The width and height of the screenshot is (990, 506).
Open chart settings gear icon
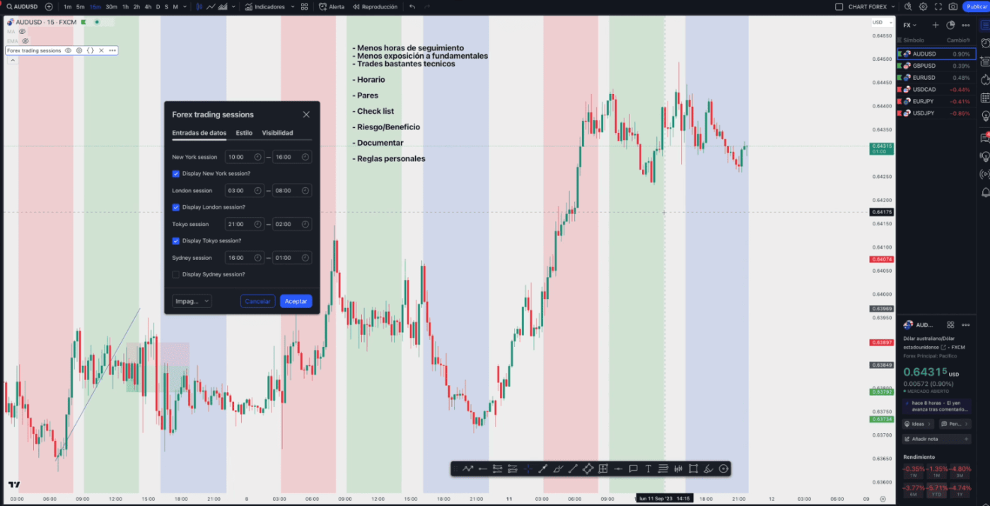click(x=924, y=6)
